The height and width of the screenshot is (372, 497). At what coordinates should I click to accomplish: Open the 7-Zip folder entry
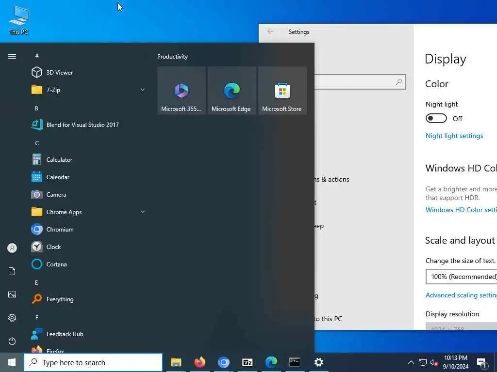click(x=89, y=90)
